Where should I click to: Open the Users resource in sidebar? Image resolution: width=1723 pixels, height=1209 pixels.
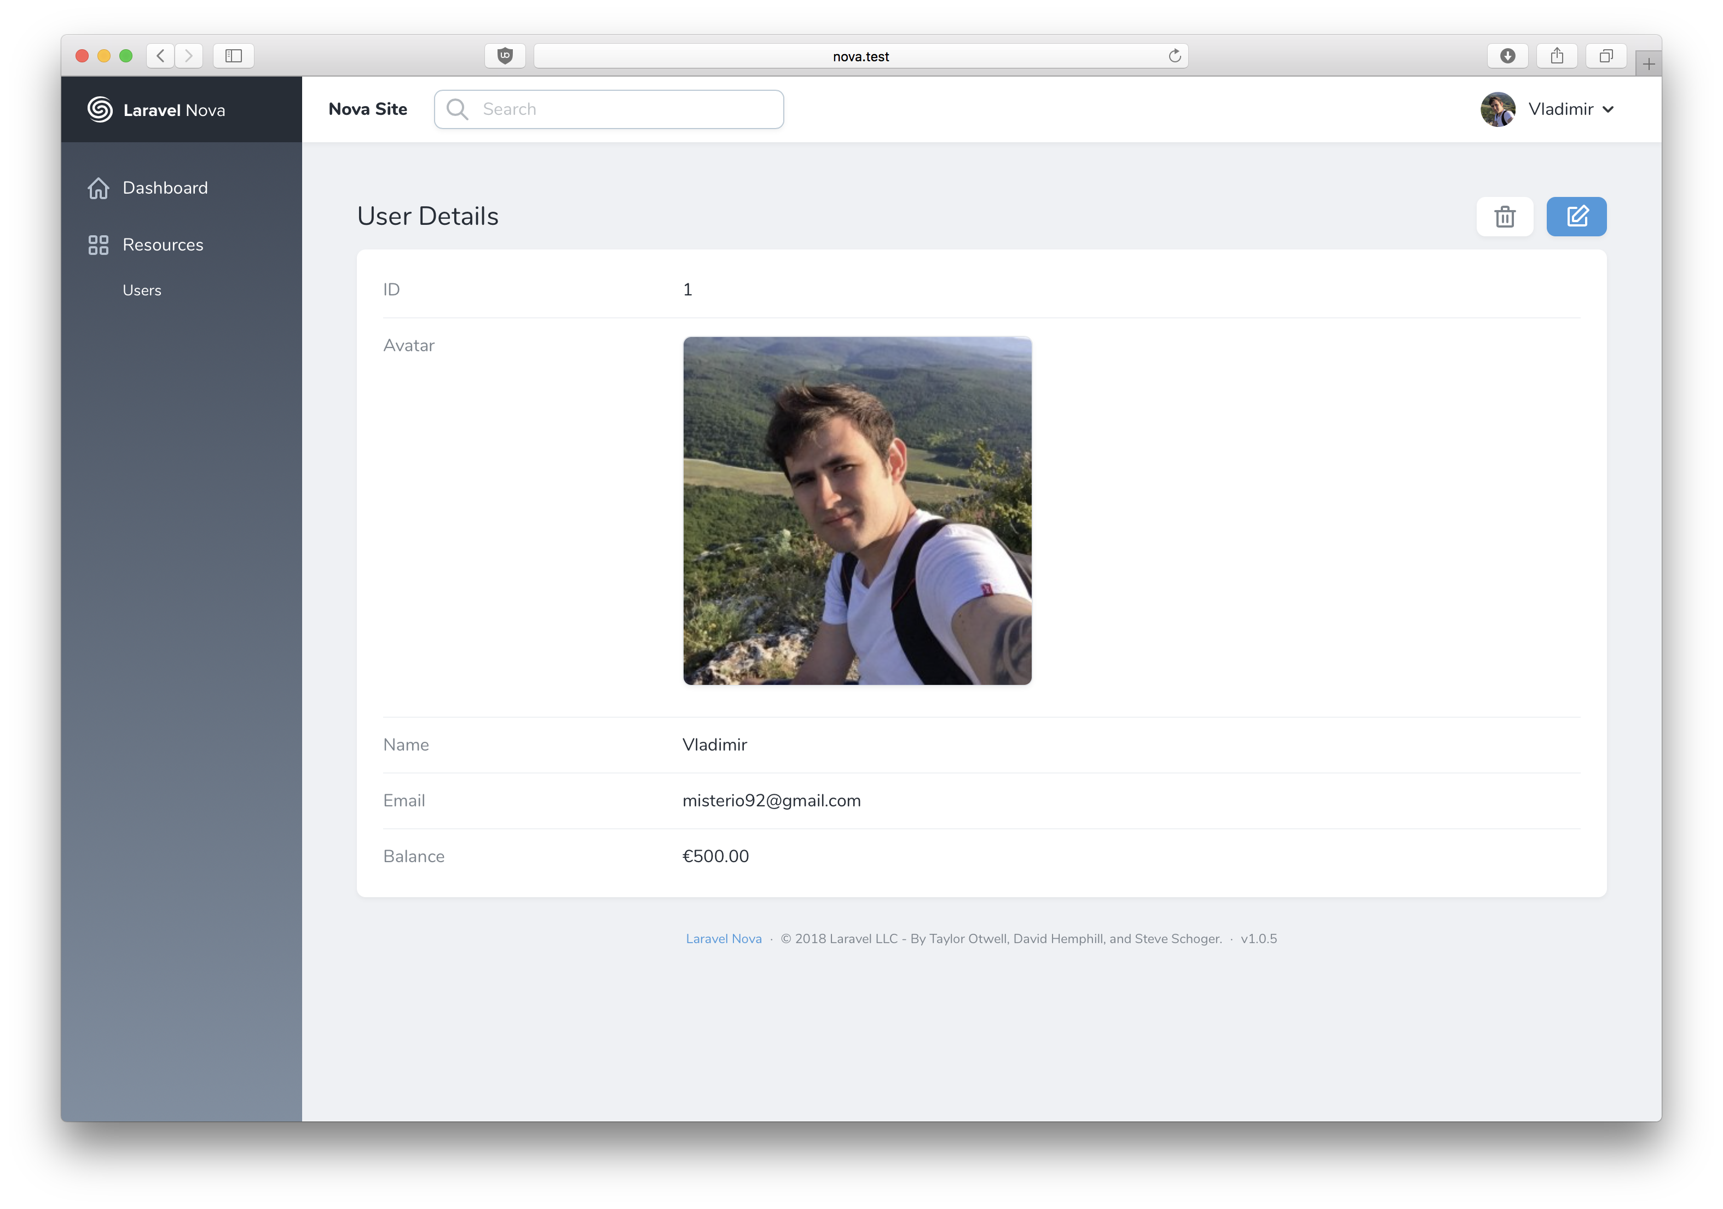coord(142,290)
